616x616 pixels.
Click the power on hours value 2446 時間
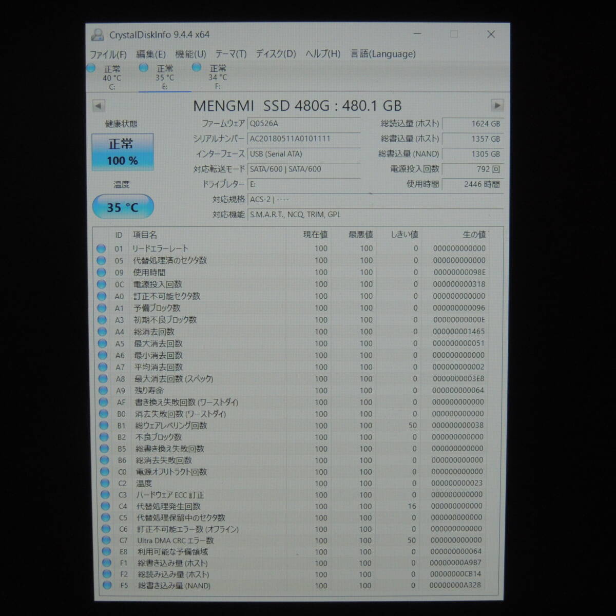tap(472, 184)
